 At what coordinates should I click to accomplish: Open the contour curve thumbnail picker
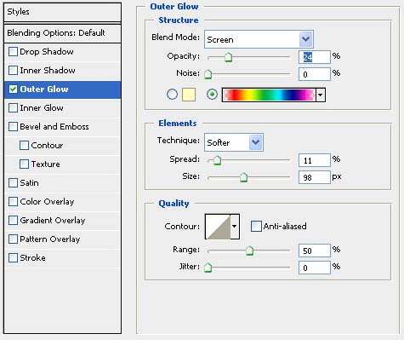[x=218, y=227]
